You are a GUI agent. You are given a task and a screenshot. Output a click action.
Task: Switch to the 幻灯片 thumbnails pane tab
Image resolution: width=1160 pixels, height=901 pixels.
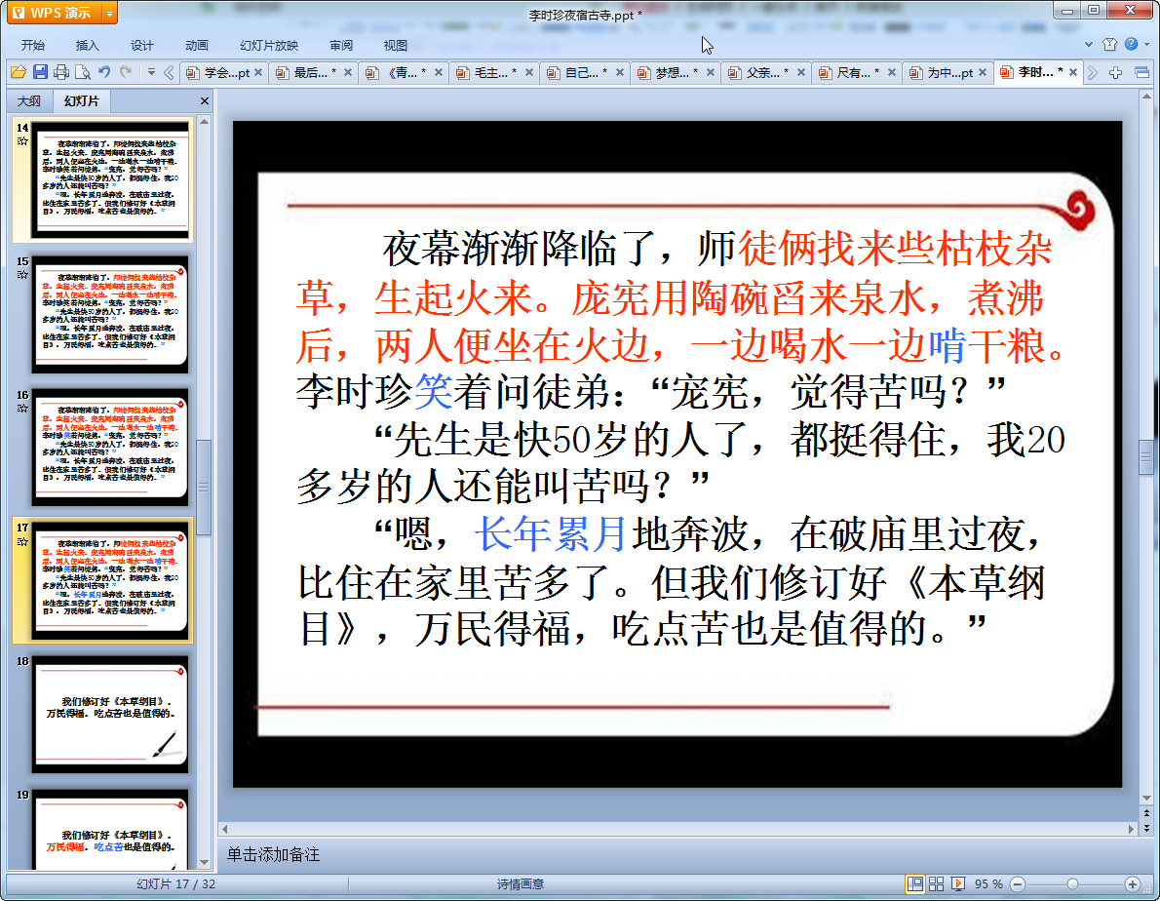[x=81, y=101]
